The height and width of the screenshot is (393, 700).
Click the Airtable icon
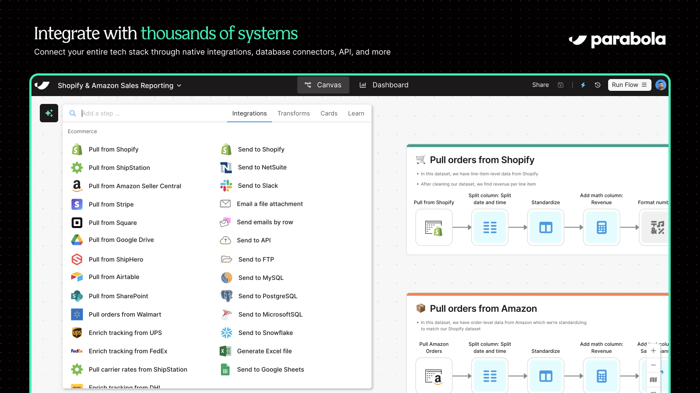click(77, 277)
